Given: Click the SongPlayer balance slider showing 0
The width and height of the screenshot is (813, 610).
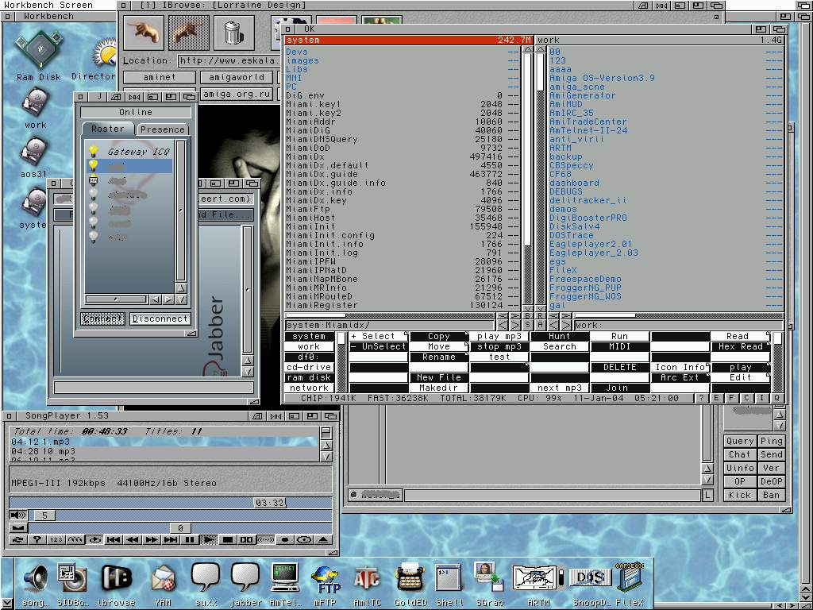Looking at the screenshot, I should point(180,527).
